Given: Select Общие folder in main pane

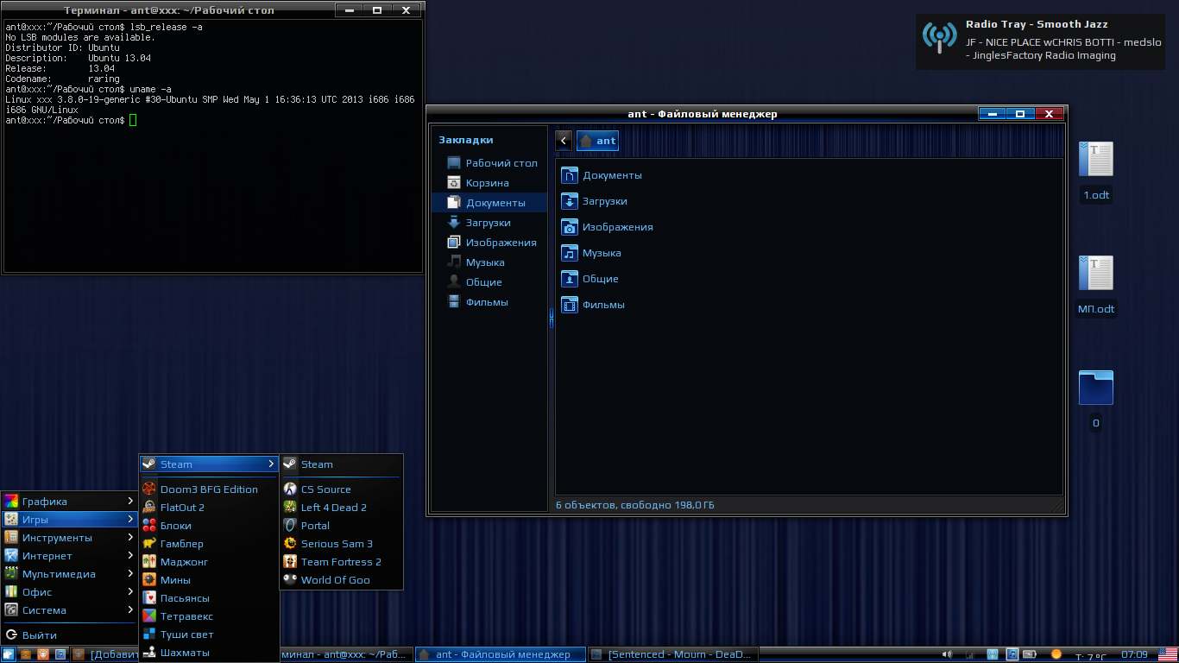Looking at the screenshot, I should click(590, 279).
